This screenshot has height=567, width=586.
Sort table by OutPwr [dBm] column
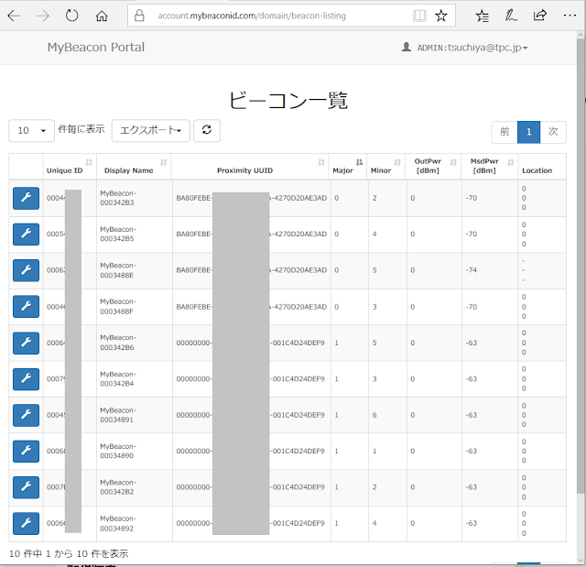click(433, 167)
